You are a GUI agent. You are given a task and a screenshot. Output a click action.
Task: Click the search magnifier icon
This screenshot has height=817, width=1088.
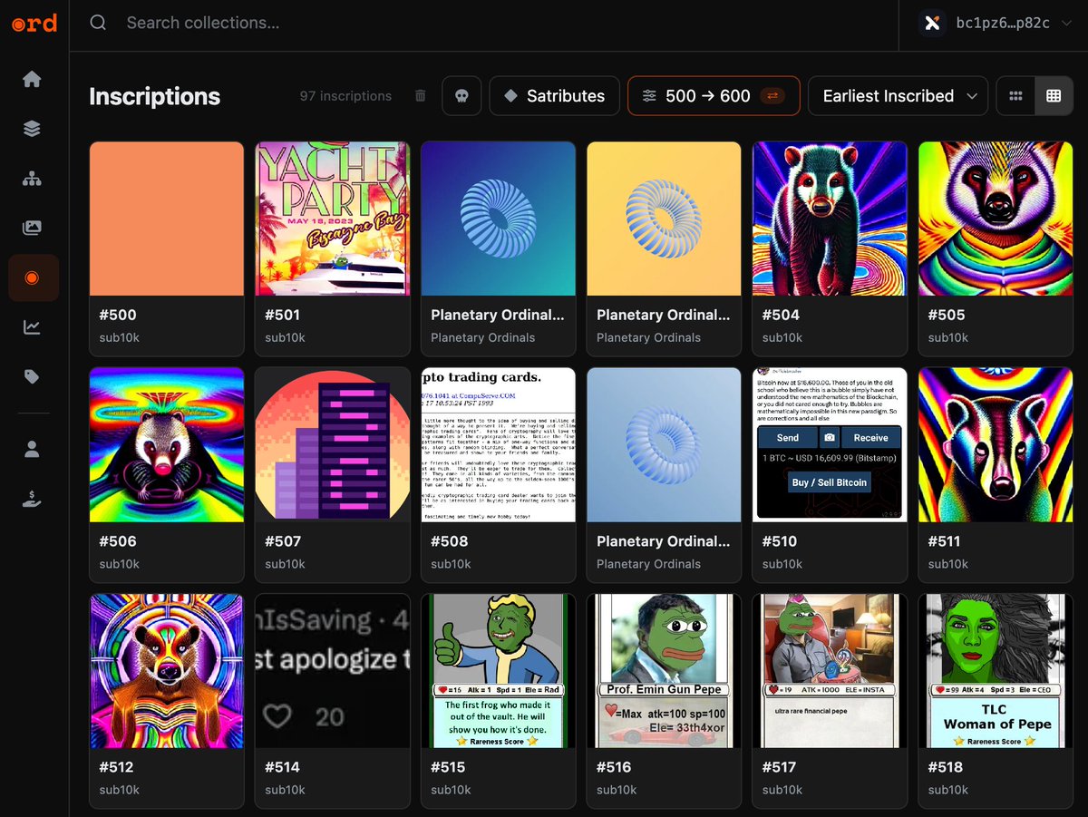(98, 23)
